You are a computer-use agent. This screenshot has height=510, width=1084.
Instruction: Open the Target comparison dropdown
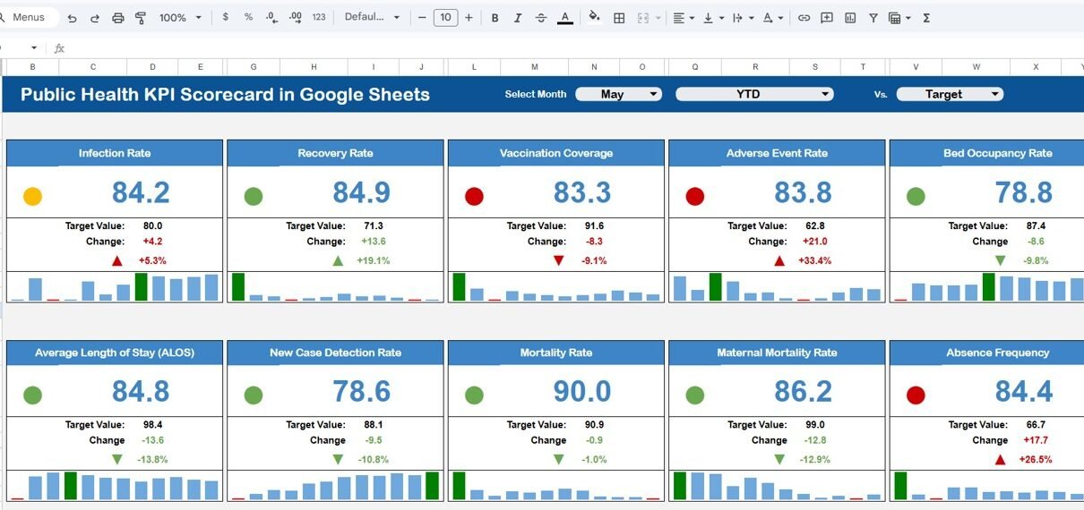tap(950, 94)
